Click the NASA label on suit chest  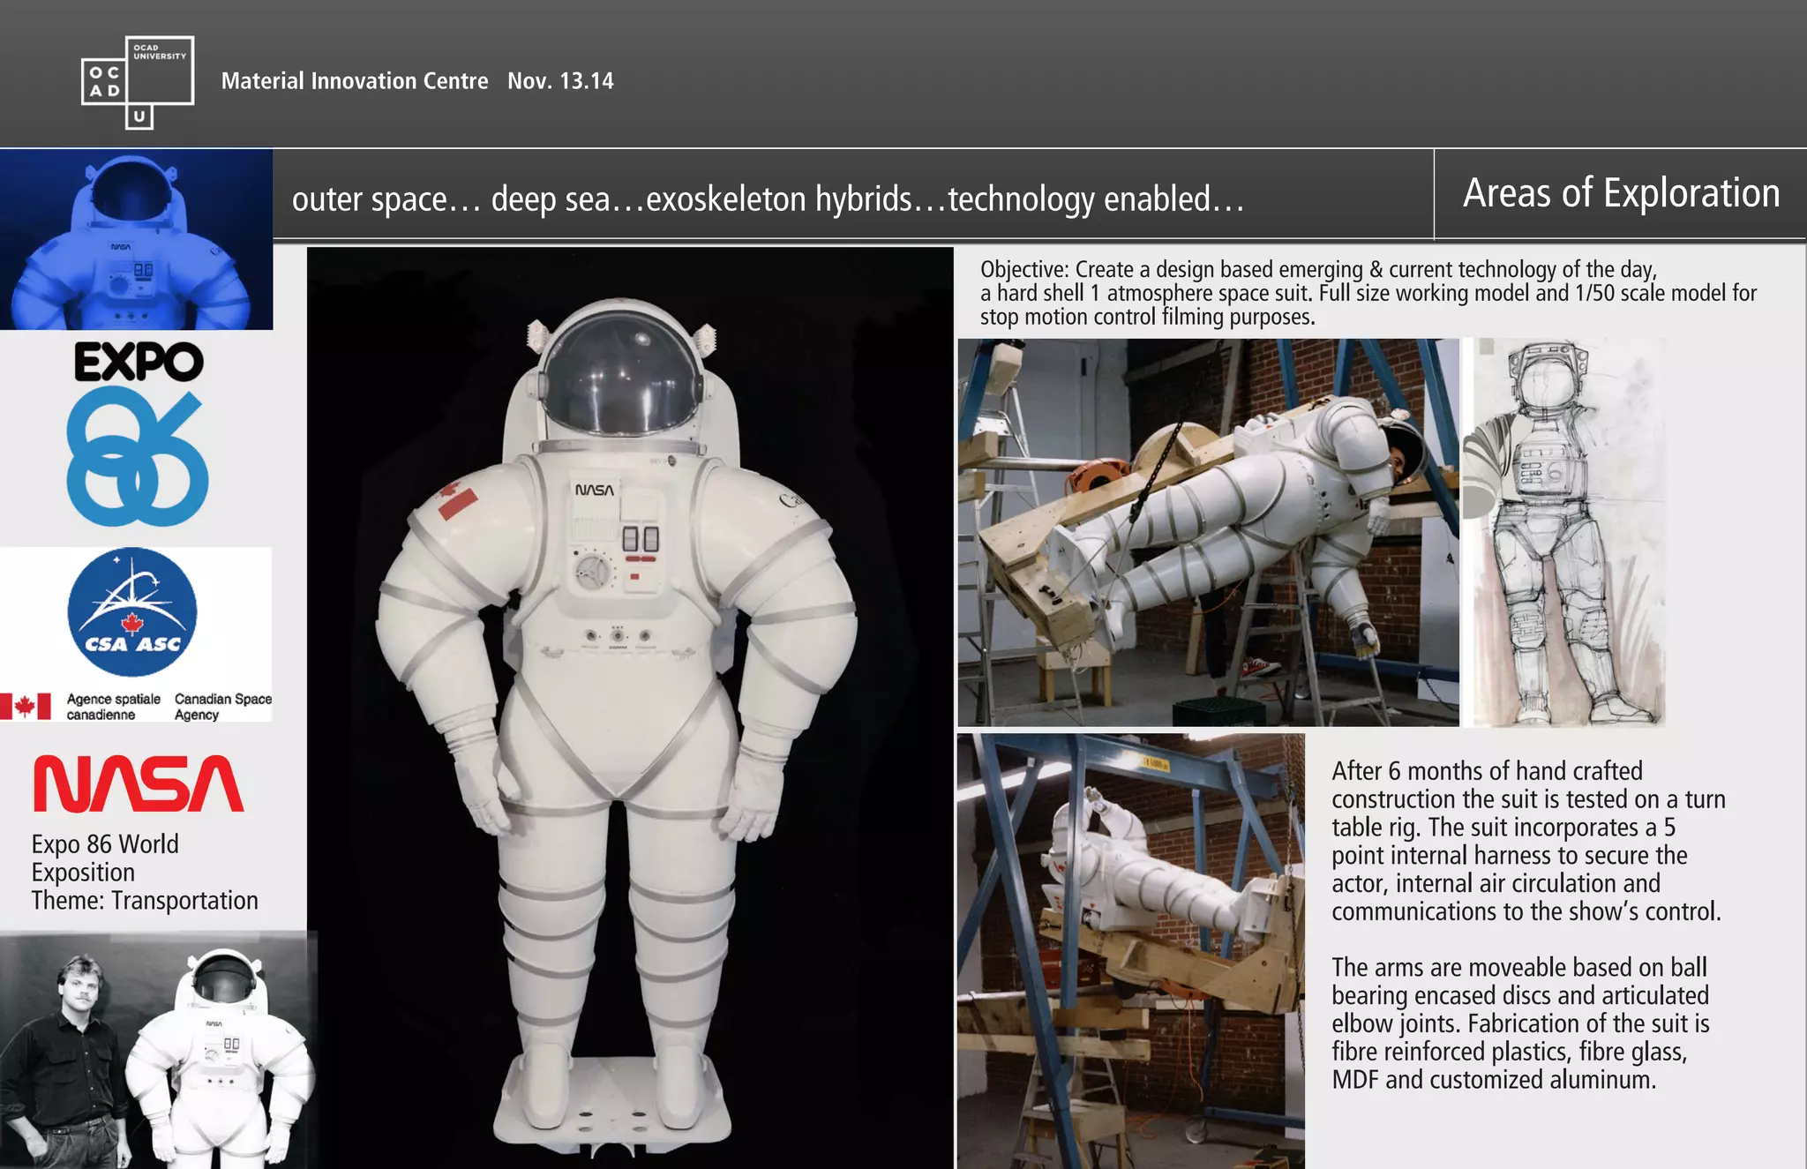tap(594, 491)
